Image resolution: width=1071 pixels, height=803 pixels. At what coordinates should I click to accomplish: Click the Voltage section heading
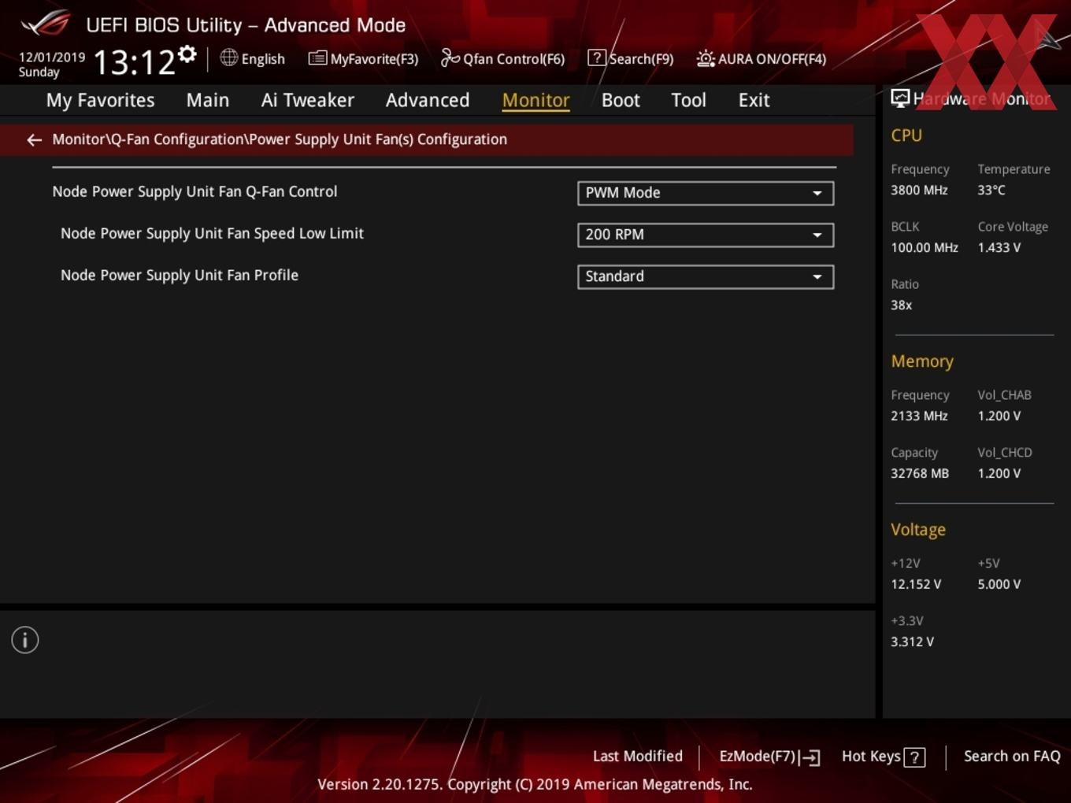(x=918, y=530)
